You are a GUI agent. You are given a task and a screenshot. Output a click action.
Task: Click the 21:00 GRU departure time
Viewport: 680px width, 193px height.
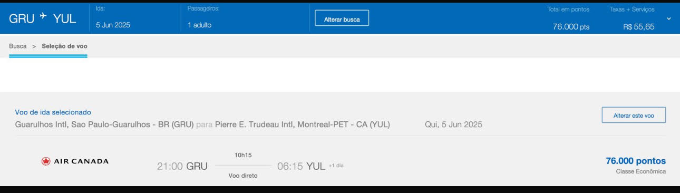[x=182, y=166]
